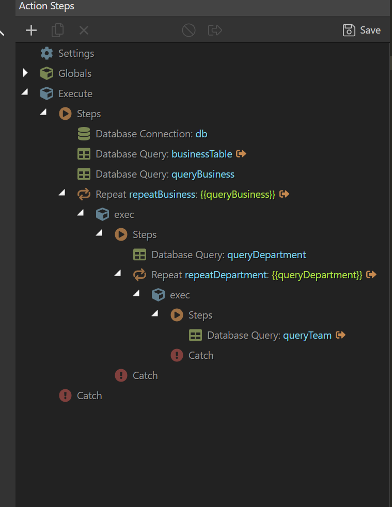This screenshot has width=392, height=507.
Task: Click output icon after repeatBusiness expression
Action: (x=284, y=194)
